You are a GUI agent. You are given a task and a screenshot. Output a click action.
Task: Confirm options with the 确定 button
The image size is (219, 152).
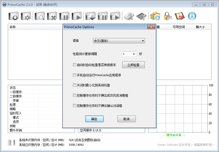(x=94, y=119)
